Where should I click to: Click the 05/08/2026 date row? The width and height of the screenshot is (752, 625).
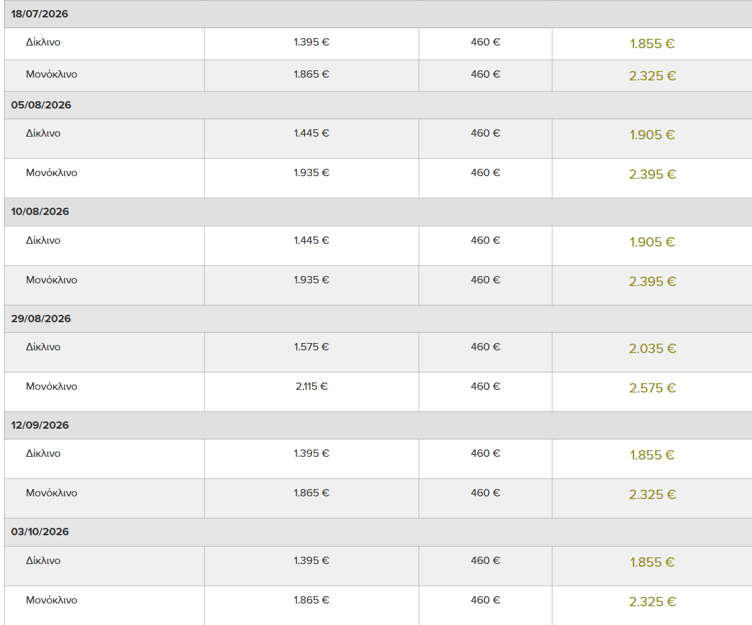378,105
